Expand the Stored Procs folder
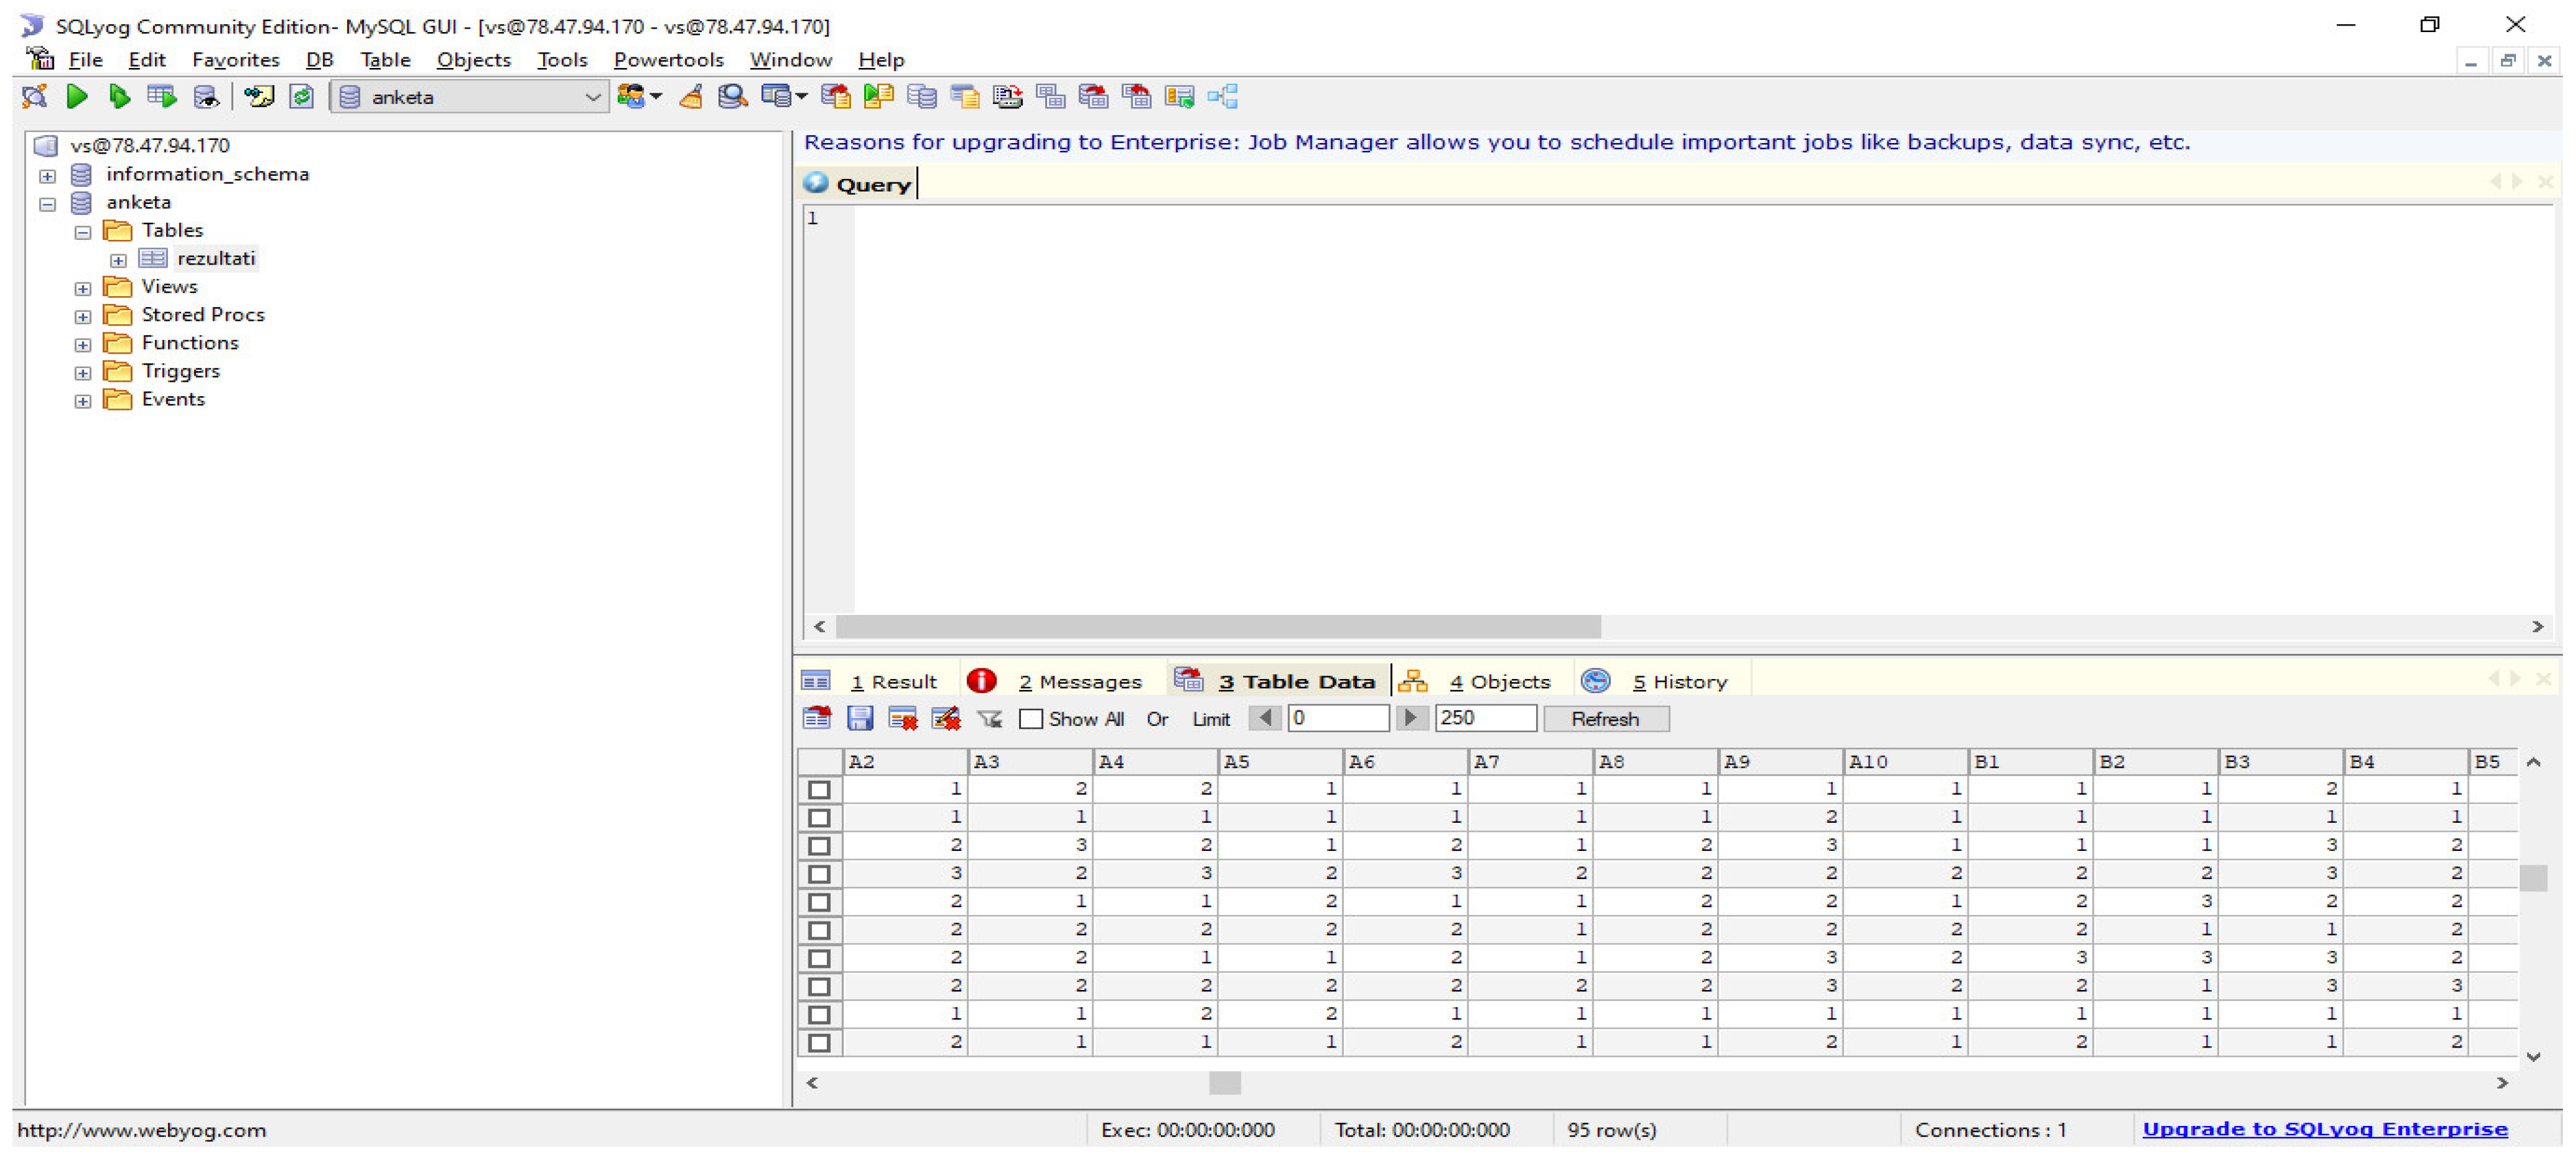The image size is (2576, 1158). point(83,316)
